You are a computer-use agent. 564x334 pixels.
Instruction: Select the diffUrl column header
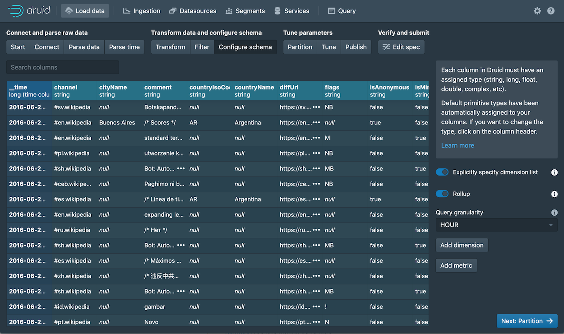click(300, 91)
